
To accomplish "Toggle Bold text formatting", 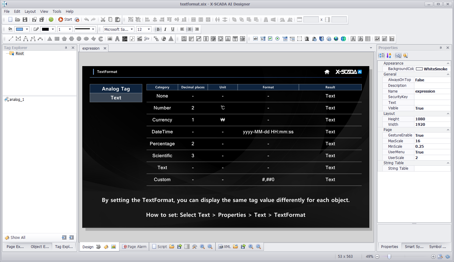I will [x=158, y=29].
